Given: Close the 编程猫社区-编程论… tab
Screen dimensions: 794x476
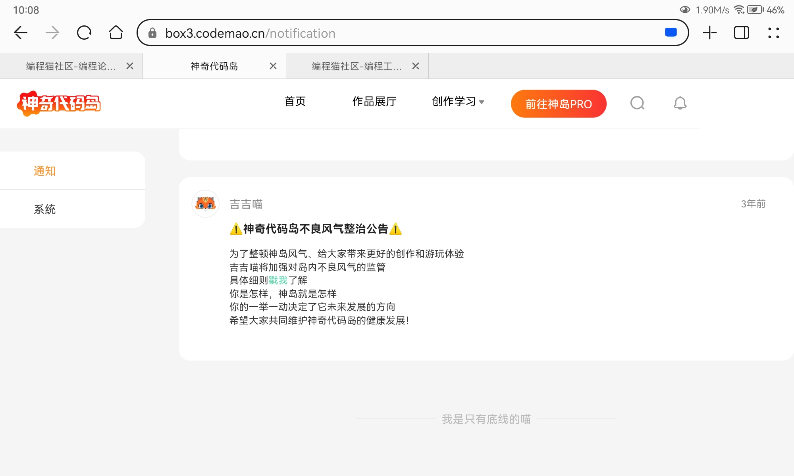Looking at the screenshot, I should pos(130,66).
